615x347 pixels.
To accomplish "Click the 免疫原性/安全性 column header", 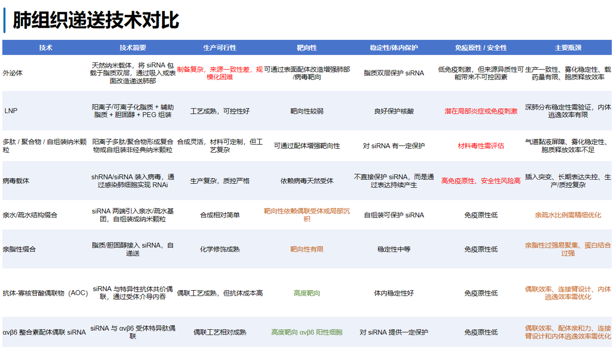I will pyautogui.click(x=481, y=48).
